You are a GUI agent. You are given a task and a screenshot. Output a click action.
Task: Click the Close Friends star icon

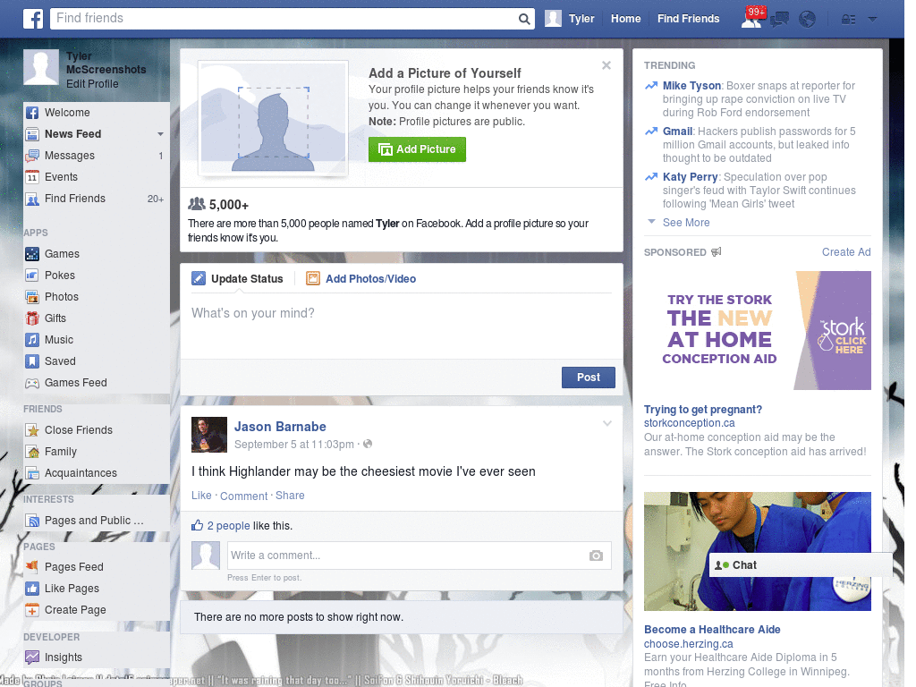coord(32,430)
